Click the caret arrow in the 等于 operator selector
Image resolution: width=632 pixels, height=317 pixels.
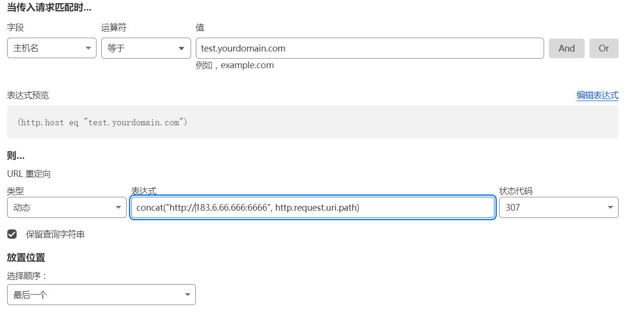click(181, 48)
